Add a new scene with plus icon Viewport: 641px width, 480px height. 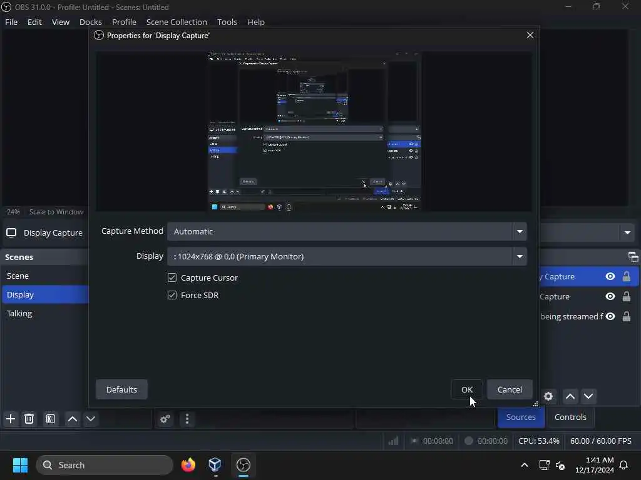coord(11,419)
